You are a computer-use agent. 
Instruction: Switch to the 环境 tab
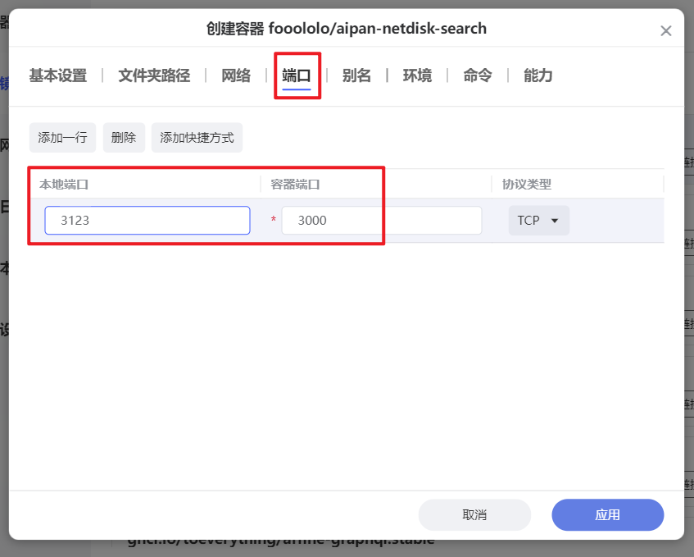(417, 75)
